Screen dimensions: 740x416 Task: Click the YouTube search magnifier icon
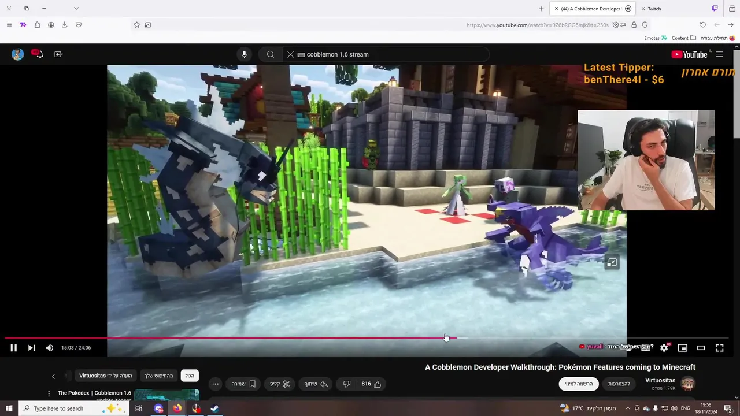tap(270, 54)
